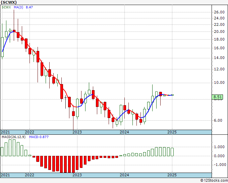Click 2025 on the MACD panel timeline
This screenshot has width=228, height=183.
pos(172,175)
